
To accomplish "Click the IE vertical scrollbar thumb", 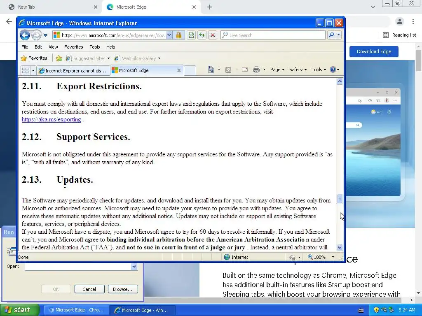I will click(x=340, y=199).
